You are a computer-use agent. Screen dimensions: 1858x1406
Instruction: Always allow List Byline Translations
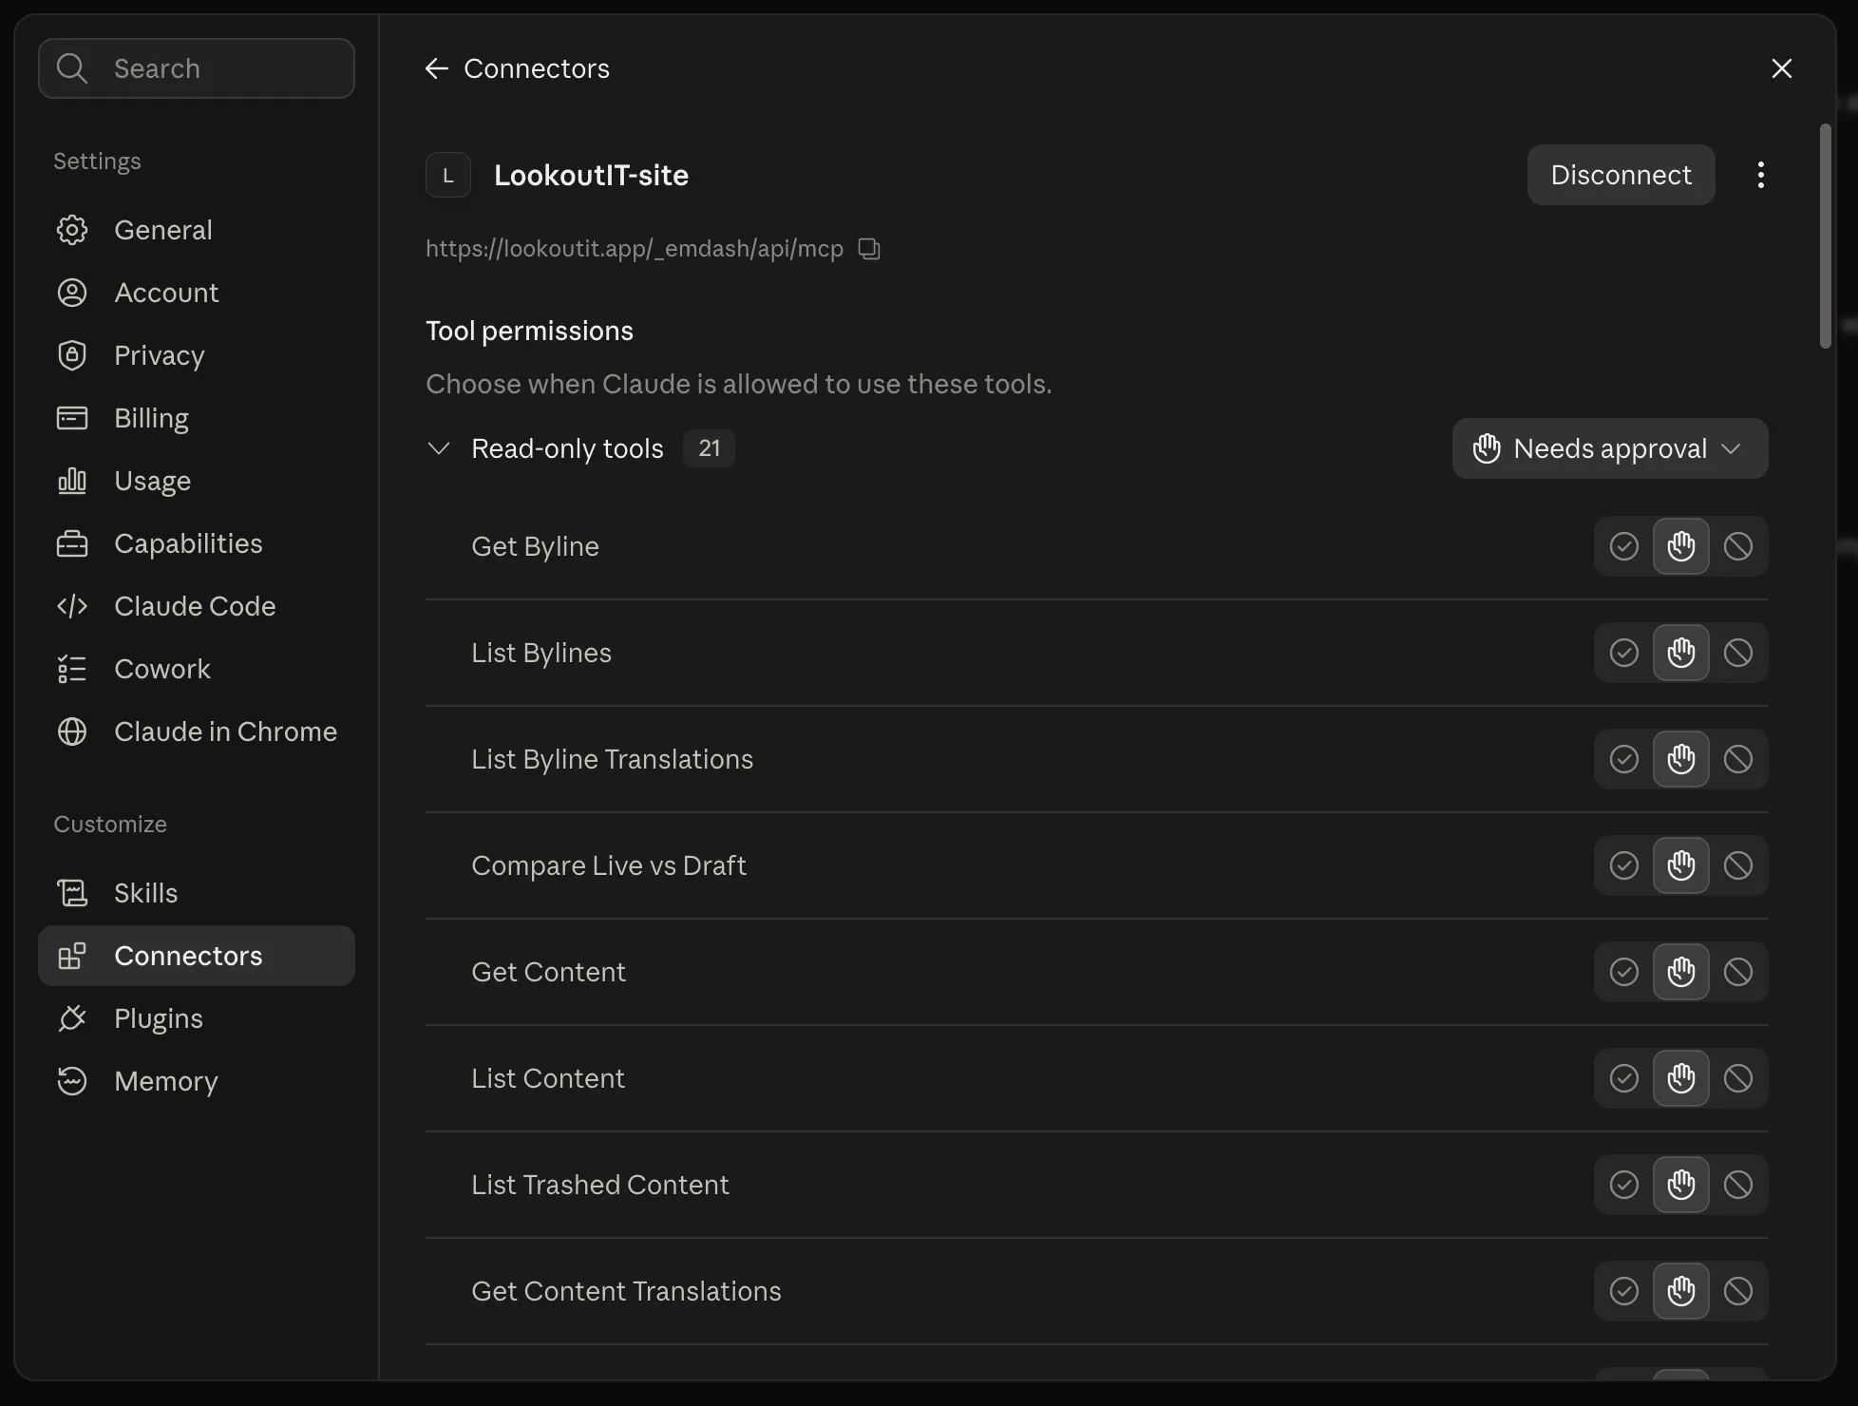pyautogui.click(x=1624, y=759)
